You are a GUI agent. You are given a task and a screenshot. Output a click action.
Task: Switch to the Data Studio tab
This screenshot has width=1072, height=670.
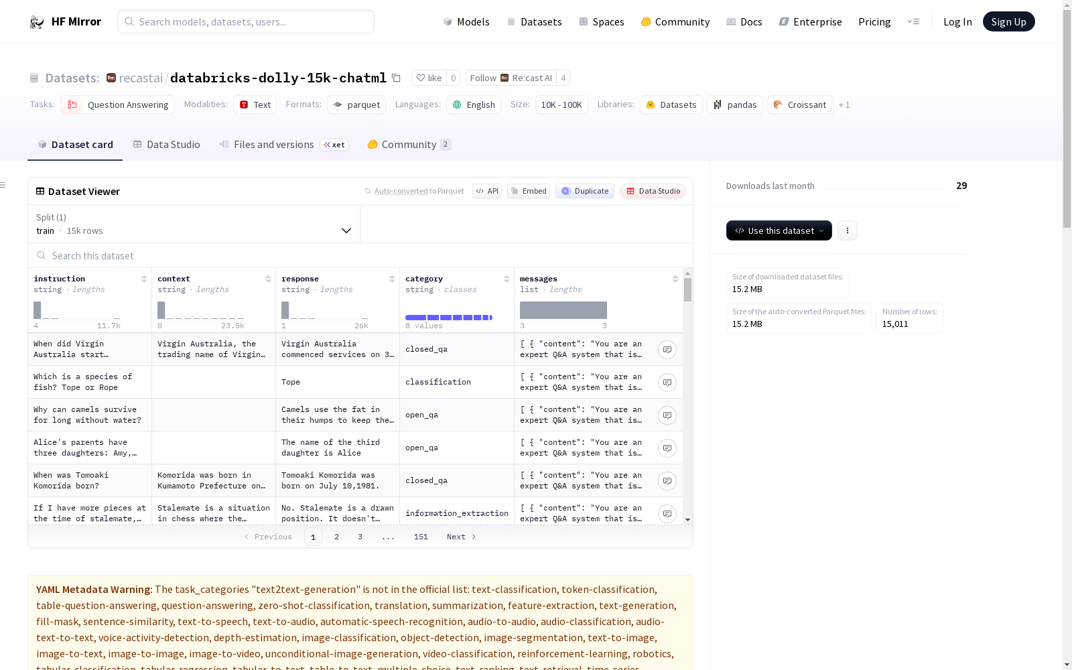(167, 145)
